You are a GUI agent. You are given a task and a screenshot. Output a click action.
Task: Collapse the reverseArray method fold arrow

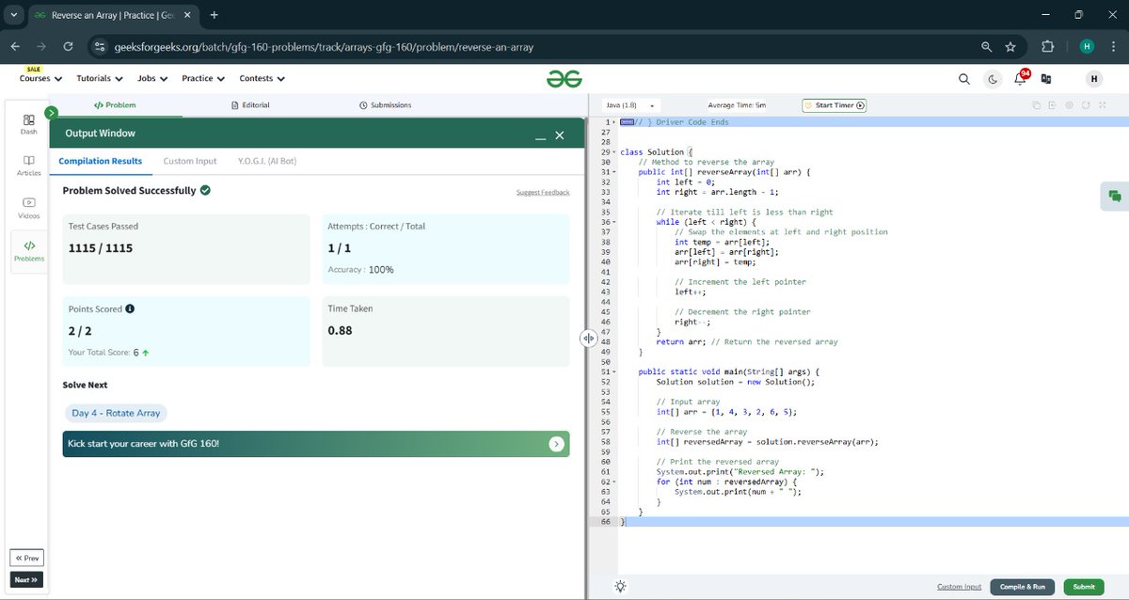tap(613, 172)
